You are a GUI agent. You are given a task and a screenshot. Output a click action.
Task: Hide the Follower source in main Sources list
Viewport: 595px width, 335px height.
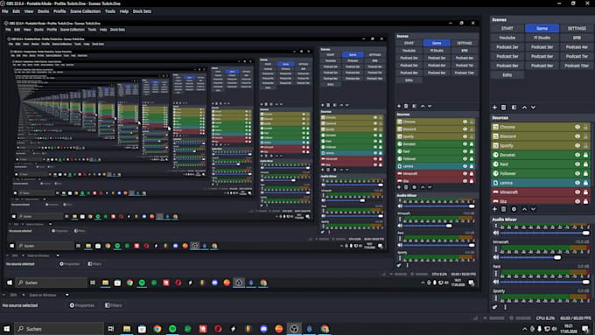tap(577, 173)
